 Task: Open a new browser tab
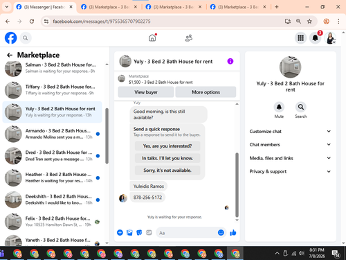[277, 7]
